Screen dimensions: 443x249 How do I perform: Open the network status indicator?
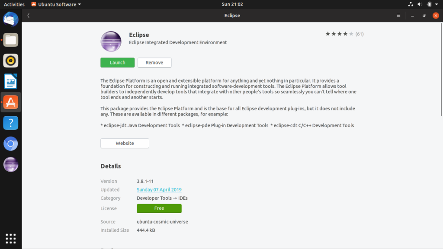point(411,4)
